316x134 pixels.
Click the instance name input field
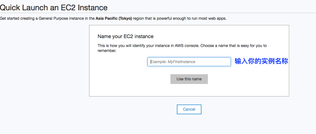(189, 62)
